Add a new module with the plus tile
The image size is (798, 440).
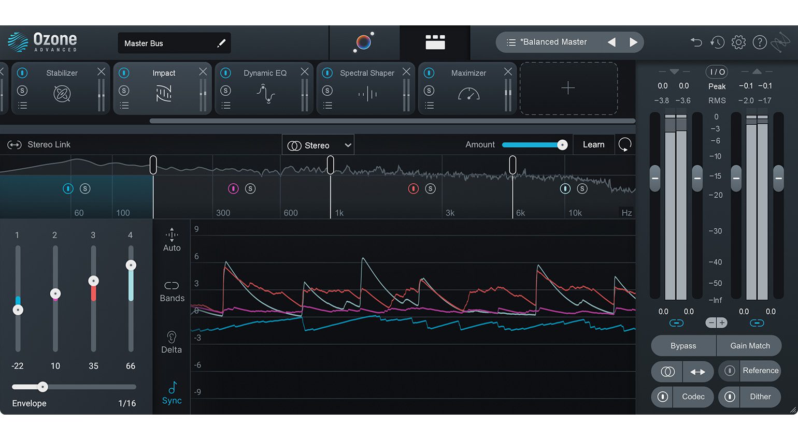(568, 88)
